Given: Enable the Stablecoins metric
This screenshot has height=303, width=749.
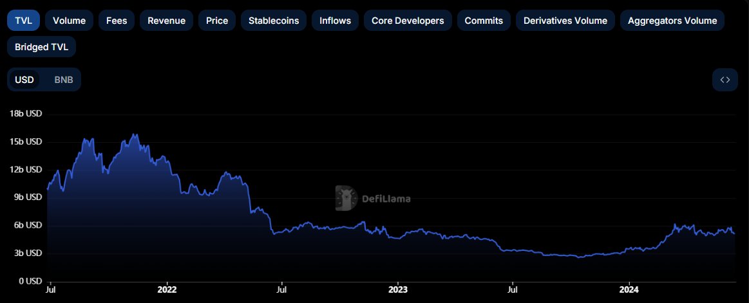Looking at the screenshot, I should tap(274, 21).
